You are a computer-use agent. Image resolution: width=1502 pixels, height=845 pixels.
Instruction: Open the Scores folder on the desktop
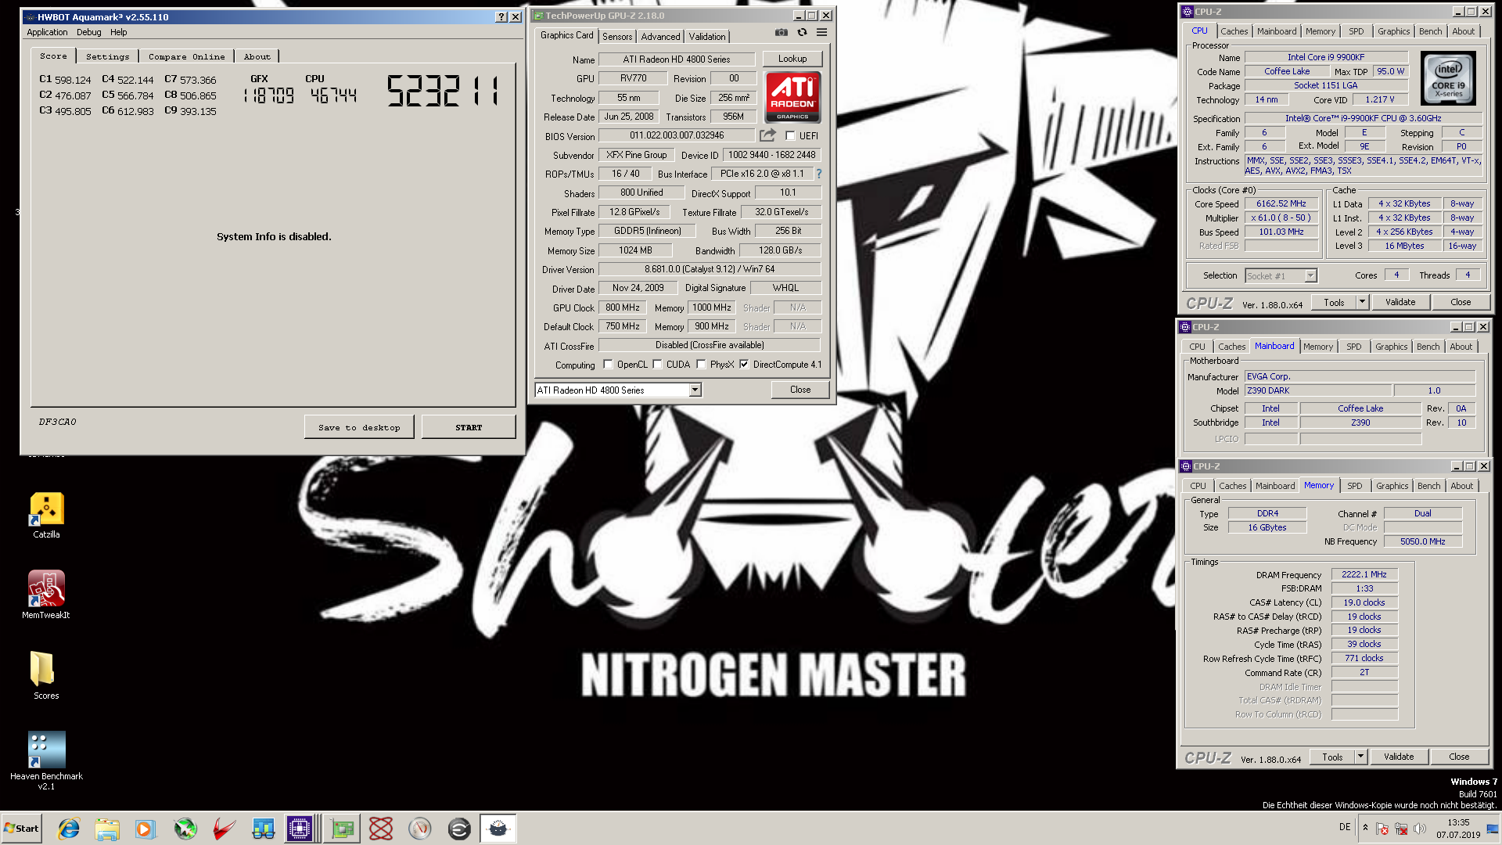coord(46,675)
